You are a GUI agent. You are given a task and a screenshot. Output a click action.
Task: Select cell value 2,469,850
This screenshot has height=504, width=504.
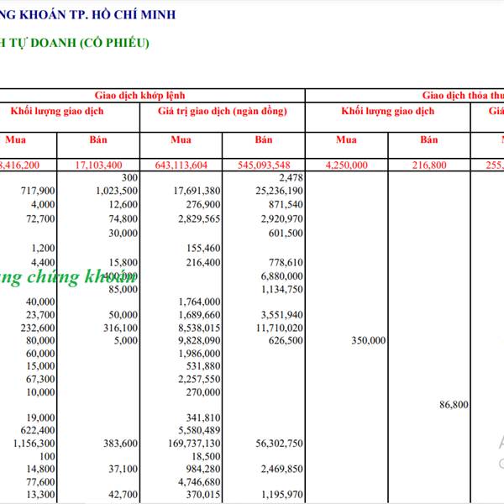(x=282, y=470)
